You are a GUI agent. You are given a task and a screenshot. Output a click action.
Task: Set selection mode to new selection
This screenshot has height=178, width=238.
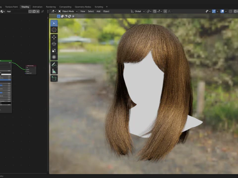click(59, 16)
